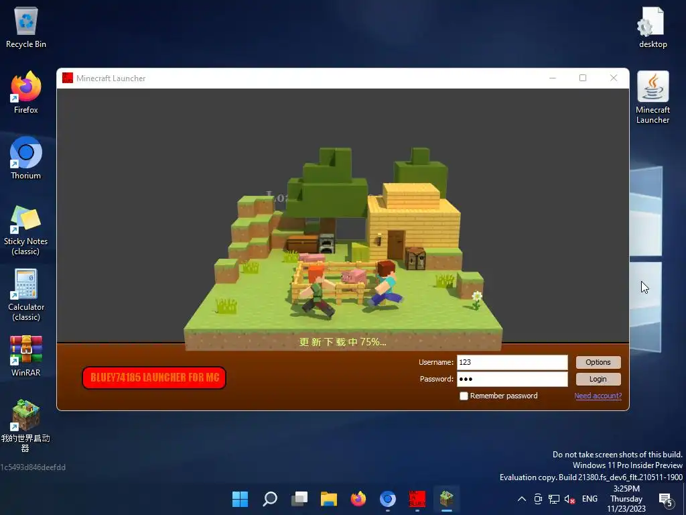Minimize the Minecraft Launcher window
The image size is (686, 515).
[553, 78]
